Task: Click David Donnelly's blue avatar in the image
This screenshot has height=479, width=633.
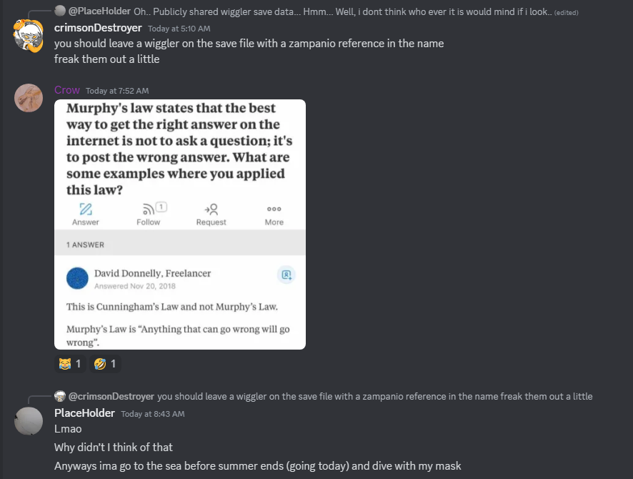Action: tap(77, 279)
